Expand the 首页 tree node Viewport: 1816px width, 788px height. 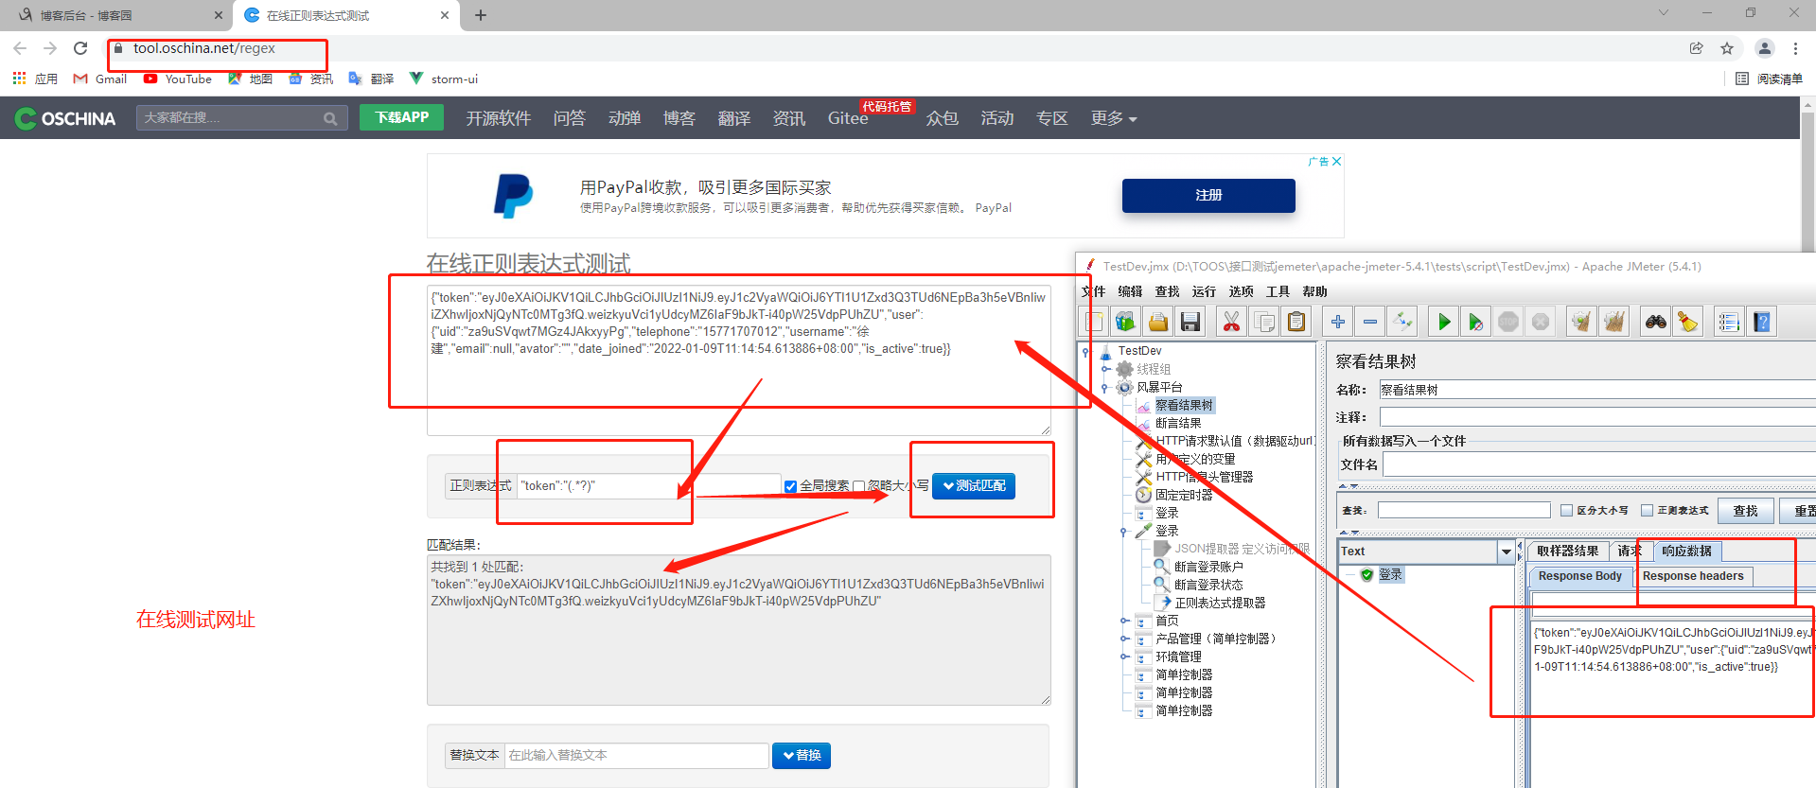pyautogui.click(x=1123, y=621)
